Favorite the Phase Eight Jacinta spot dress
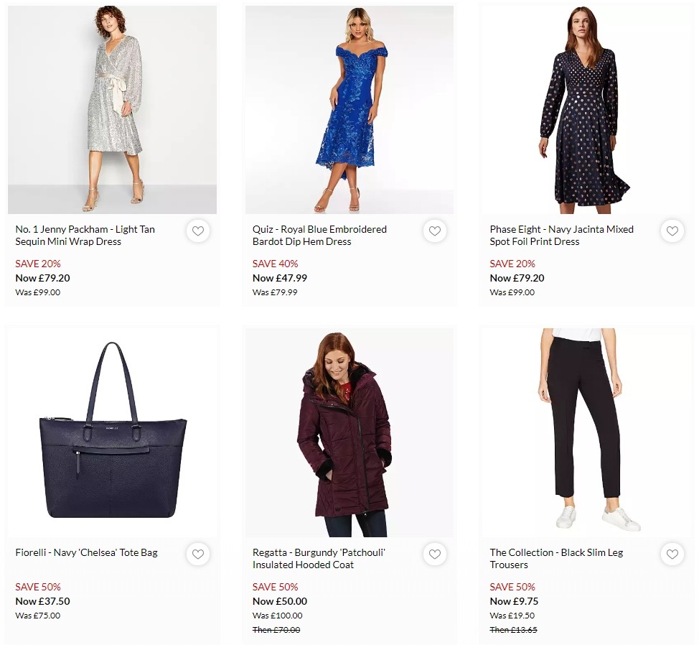Screen dimensions: 699x645 pyautogui.click(x=672, y=231)
